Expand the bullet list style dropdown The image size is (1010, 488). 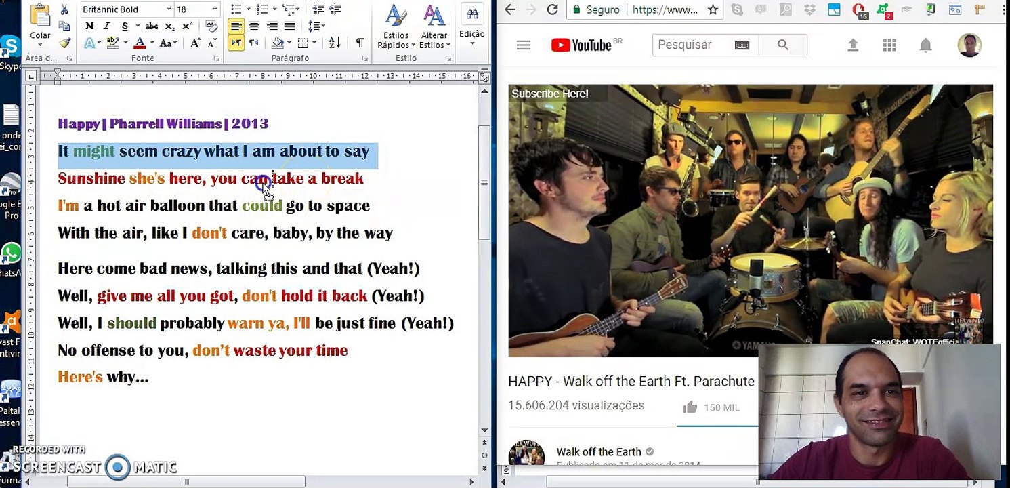click(x=248, y=9)
